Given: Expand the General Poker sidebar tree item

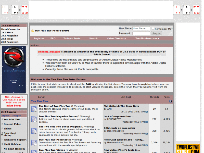Looking at the screenshot, I should [x=2, y=124].
